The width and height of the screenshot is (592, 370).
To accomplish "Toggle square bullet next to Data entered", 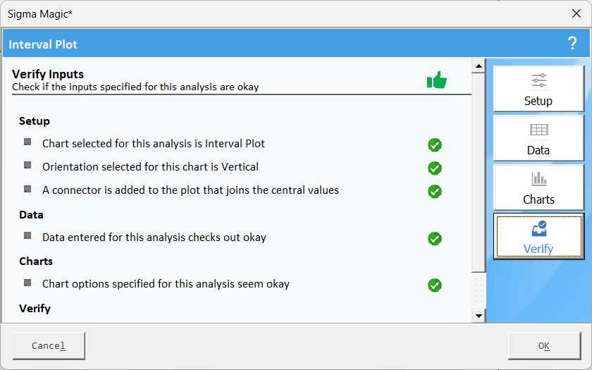I will click(27, 235).
